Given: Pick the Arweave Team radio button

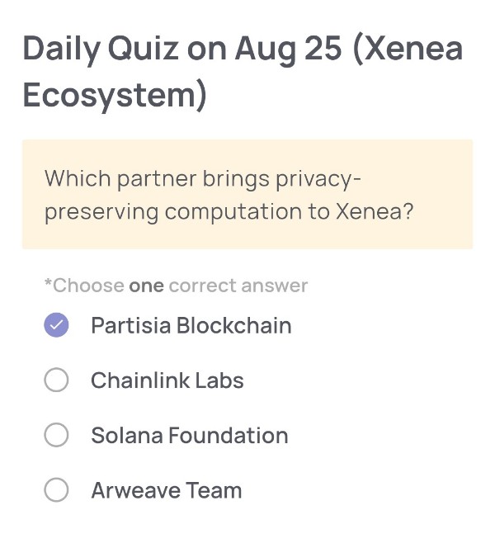Looking at the screenshot, I should (56, 490).
